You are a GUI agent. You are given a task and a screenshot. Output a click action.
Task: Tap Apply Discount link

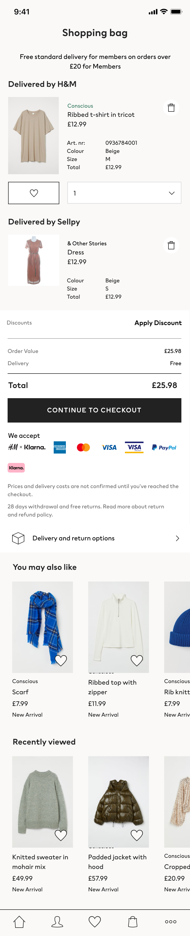pos(158,323)
